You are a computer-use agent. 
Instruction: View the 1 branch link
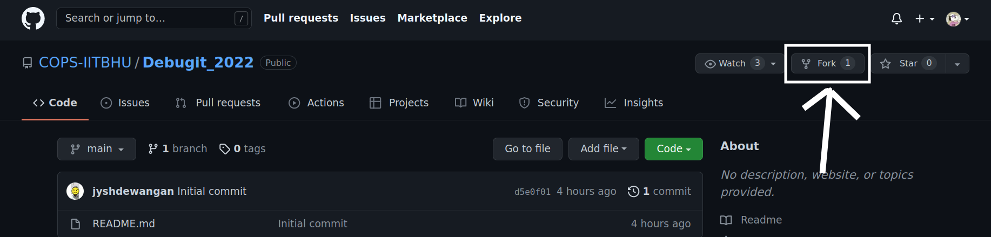tap(178, 149)
